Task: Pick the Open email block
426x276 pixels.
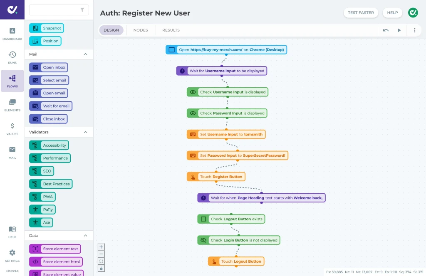Action: point(49,93)
